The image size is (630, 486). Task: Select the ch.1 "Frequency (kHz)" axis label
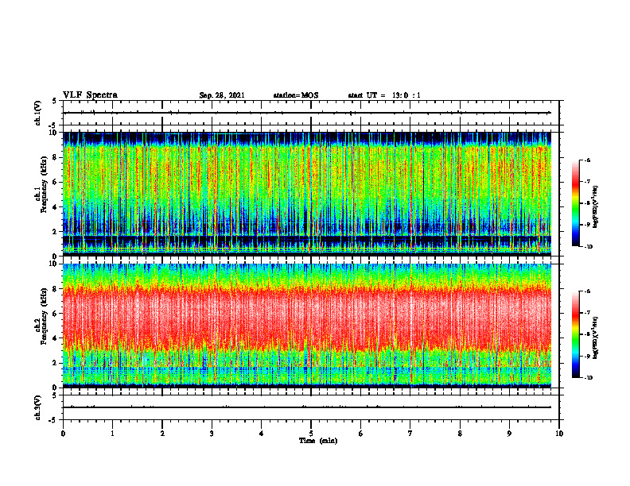pyautogui.click(x=45, y=184)
